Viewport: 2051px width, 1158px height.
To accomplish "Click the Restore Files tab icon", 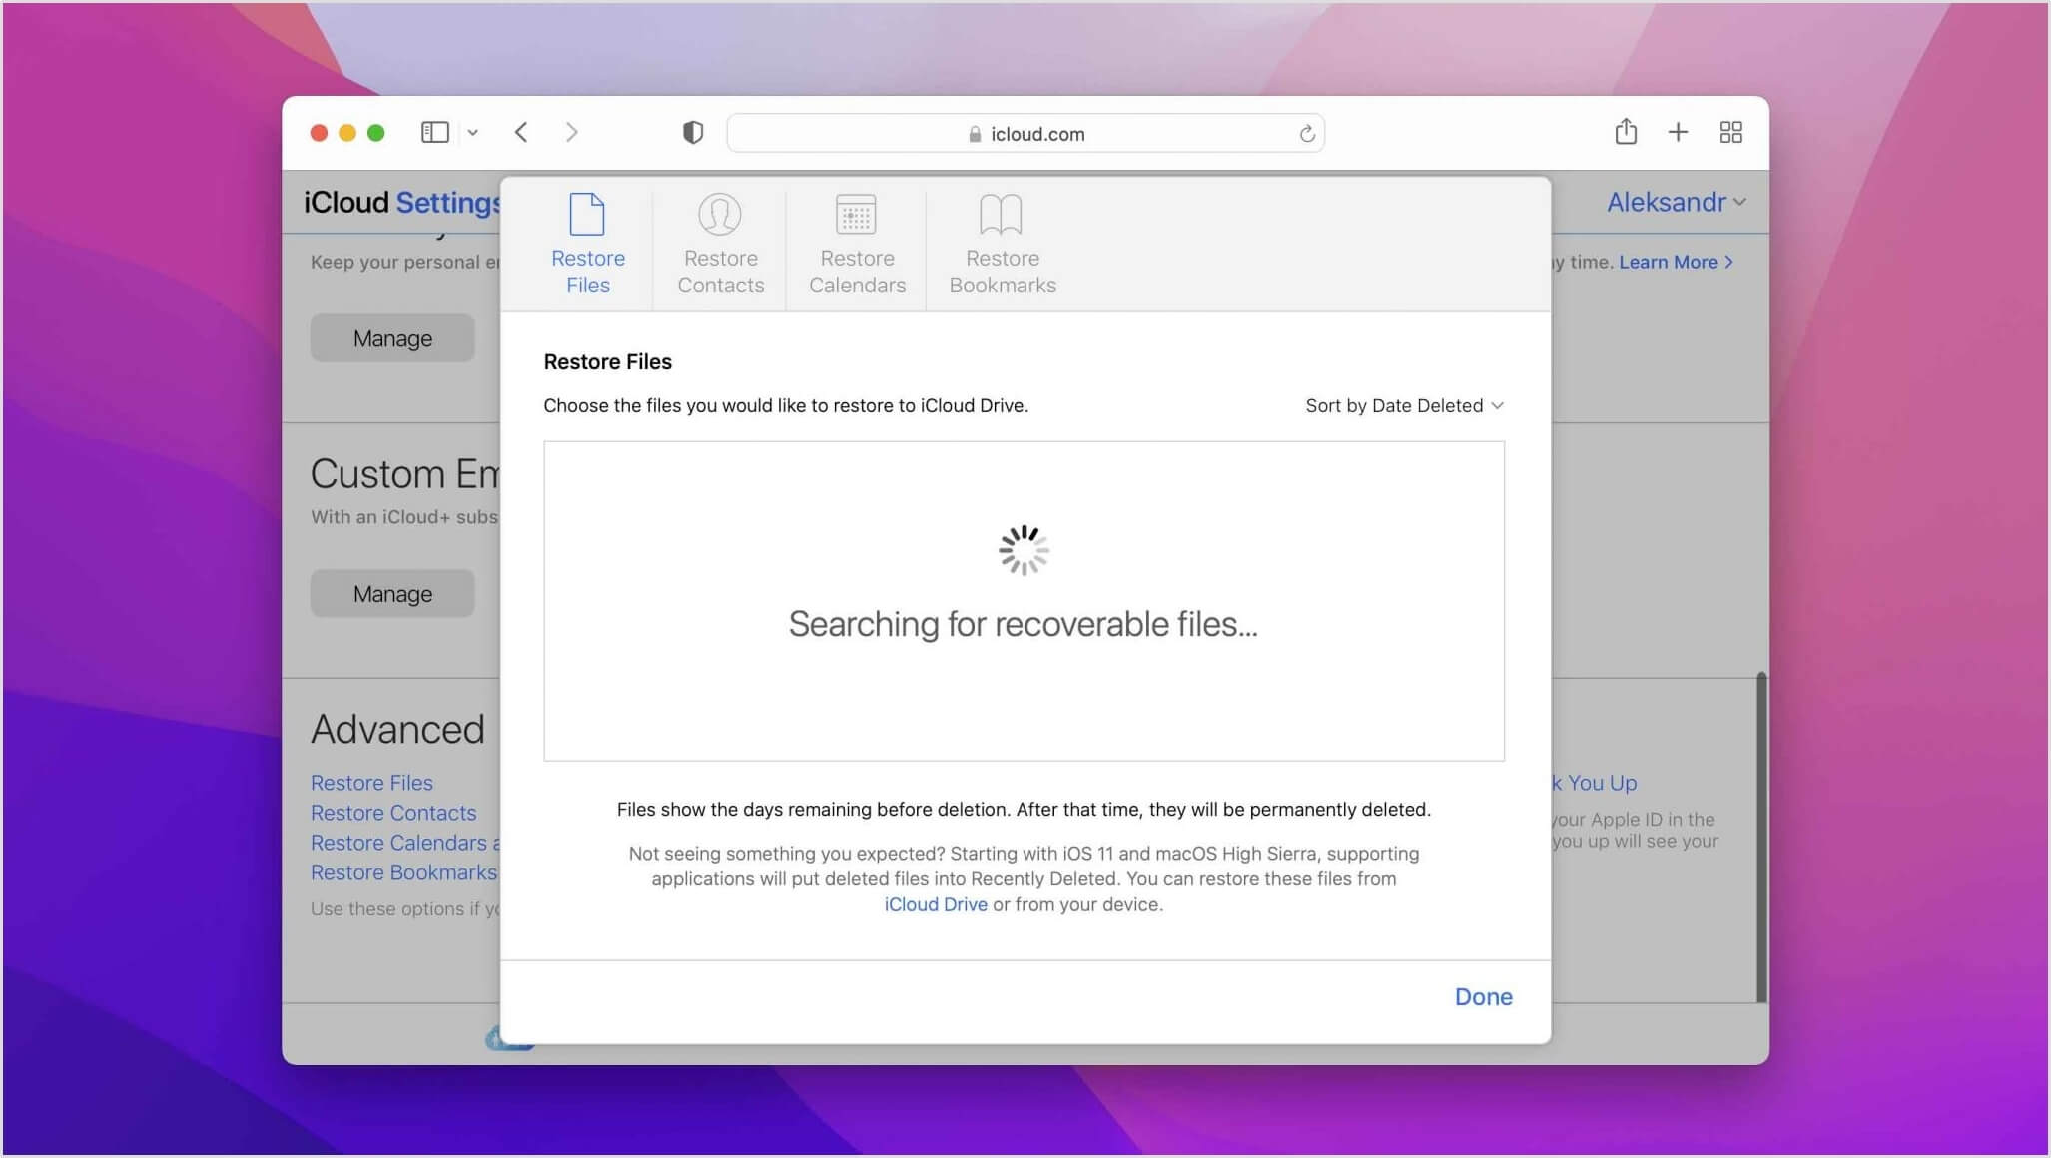I will [586, 213].
